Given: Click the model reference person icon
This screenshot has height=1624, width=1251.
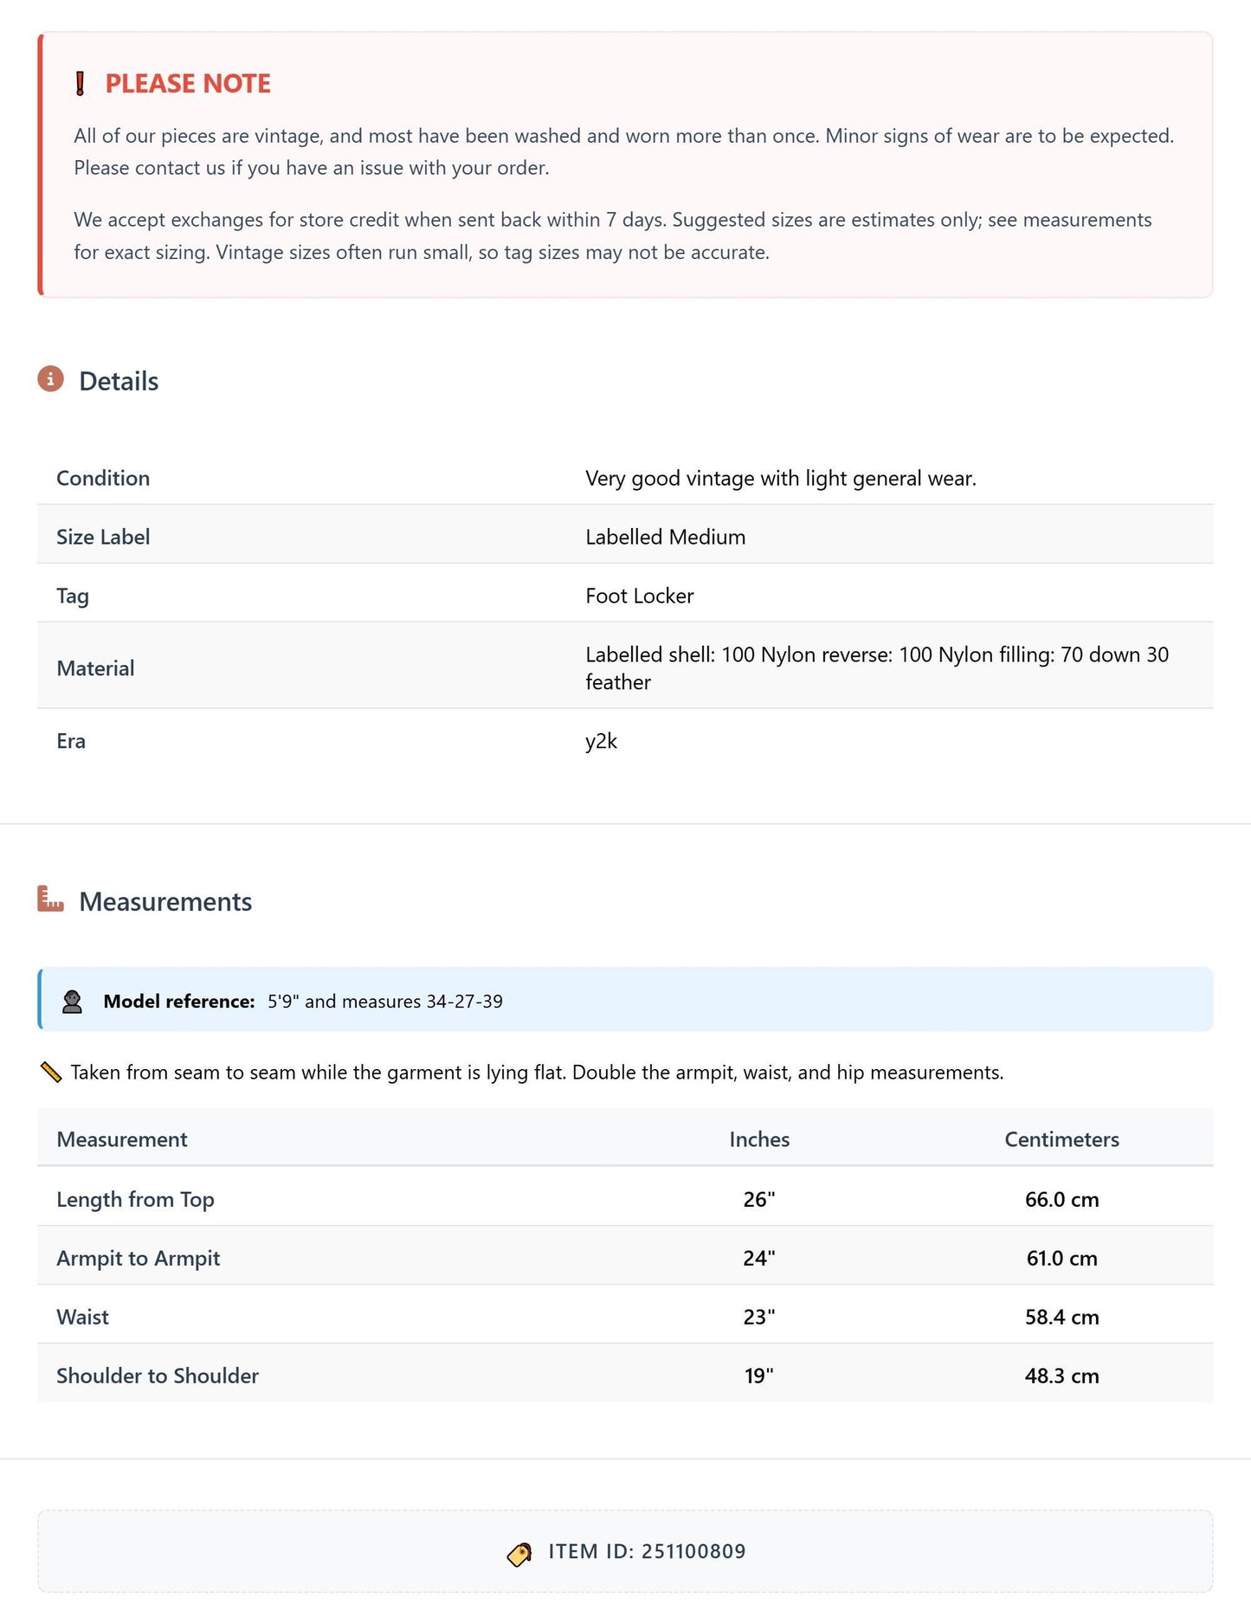Looking at the screenshot, I should point(73,1002).
